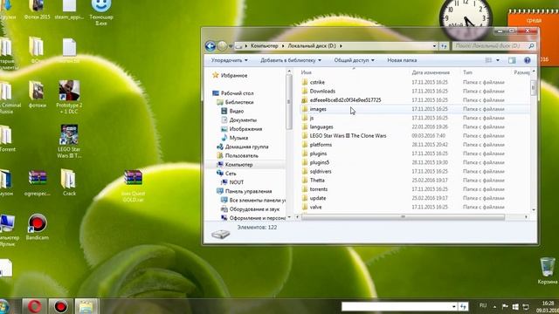
Task: Select the languages folder
Action: [x=321, y=126]
